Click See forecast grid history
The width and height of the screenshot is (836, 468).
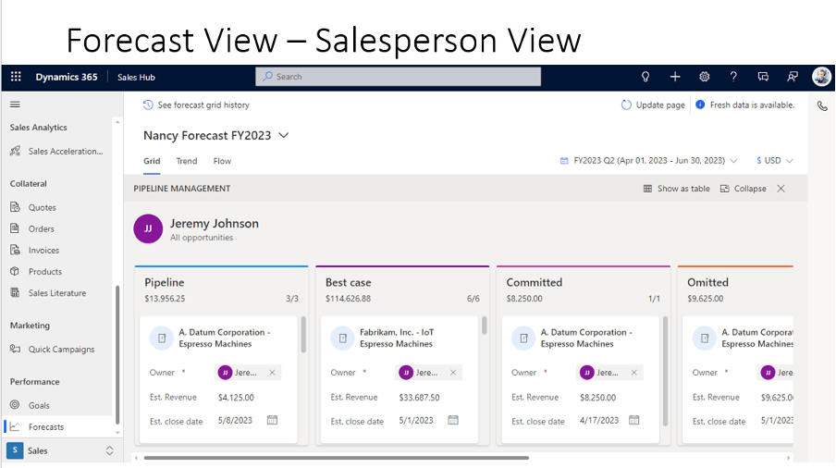coord(196,105)
